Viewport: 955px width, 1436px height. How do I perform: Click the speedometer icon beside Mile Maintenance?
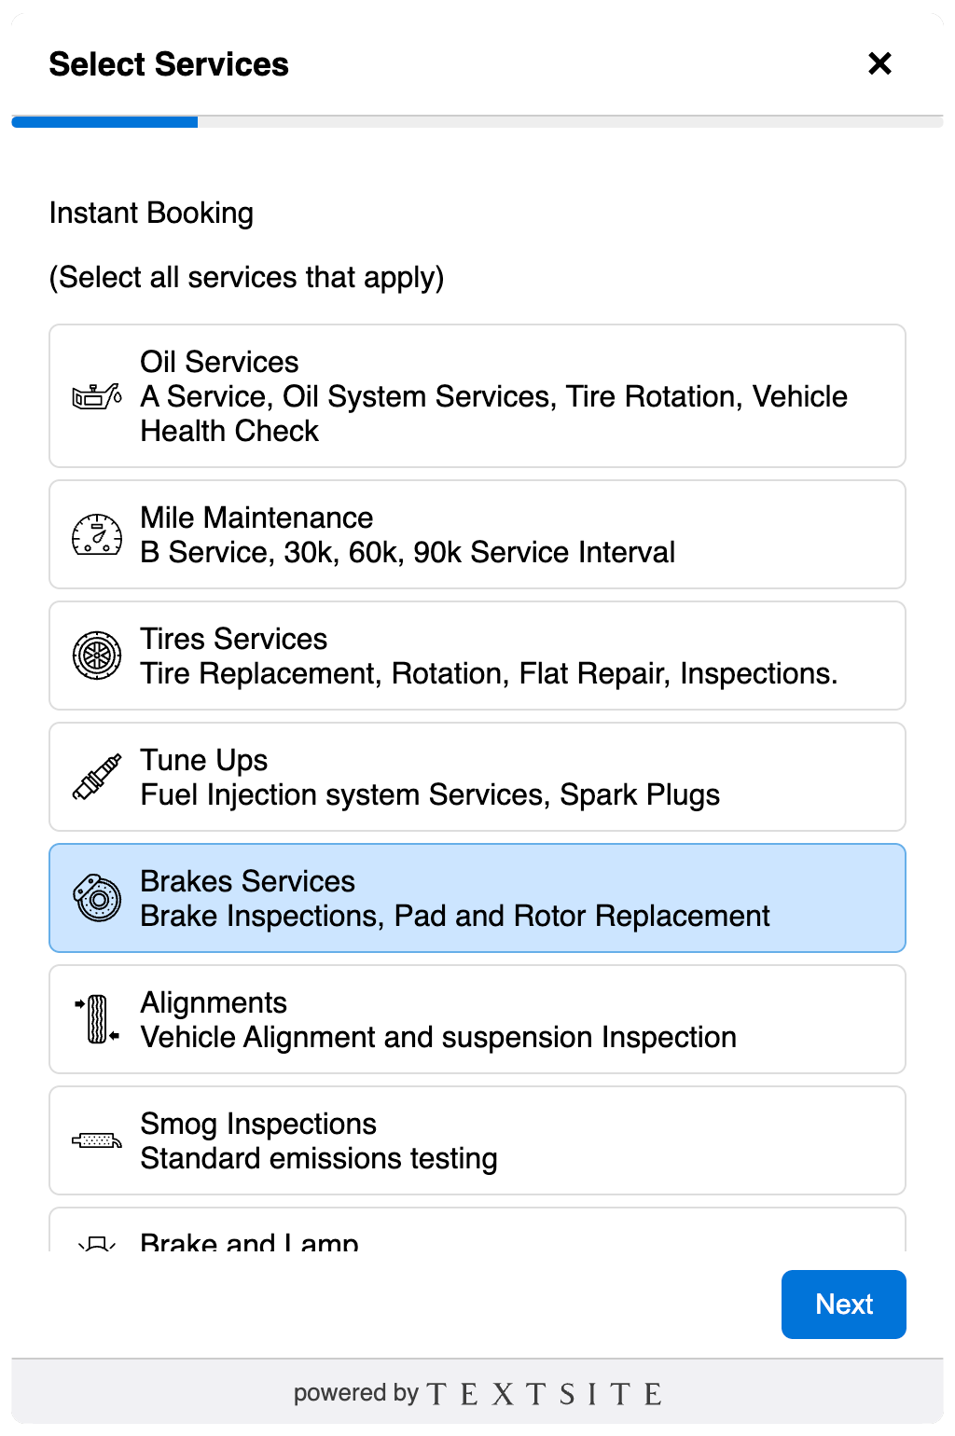pyautogui.click(x=96, y=534)
